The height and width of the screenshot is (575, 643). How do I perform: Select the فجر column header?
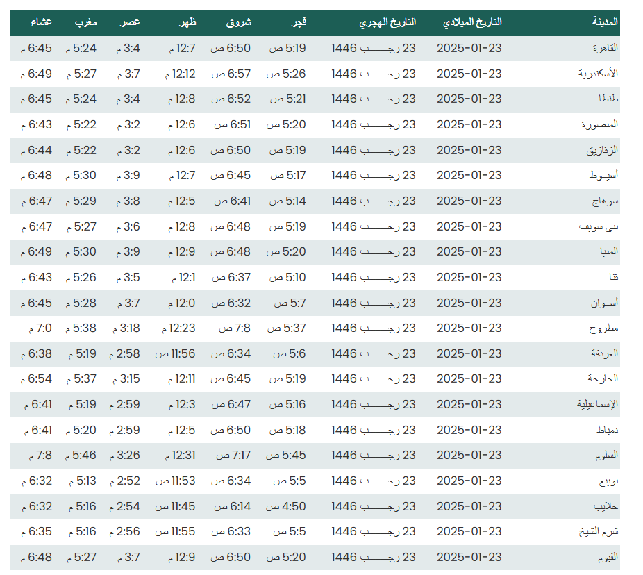tap(299, 22)
